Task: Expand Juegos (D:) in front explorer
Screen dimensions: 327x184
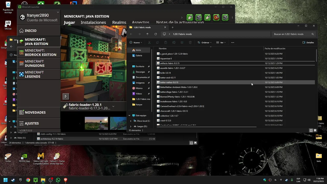Action: tap(131, 126)
